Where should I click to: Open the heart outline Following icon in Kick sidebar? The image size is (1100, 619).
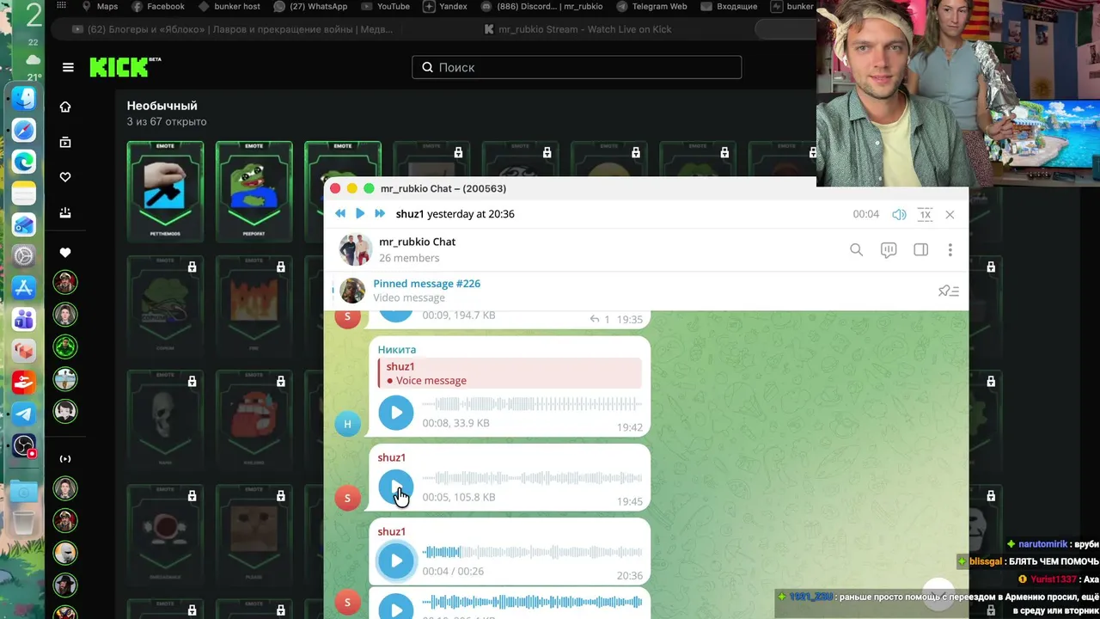(x=65, y=177)
